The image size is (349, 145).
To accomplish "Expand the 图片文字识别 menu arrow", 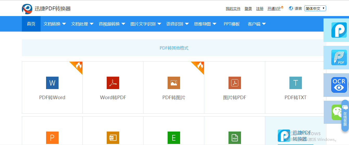I will 159,24.
